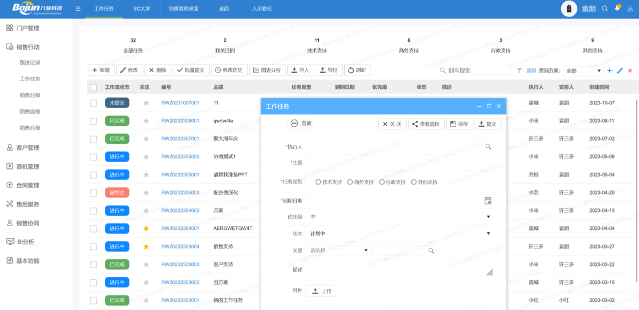The width and height of the screenshot is (639, 310).
Task: Switch to the EC大屏 tab
Action: coord(143,8)
